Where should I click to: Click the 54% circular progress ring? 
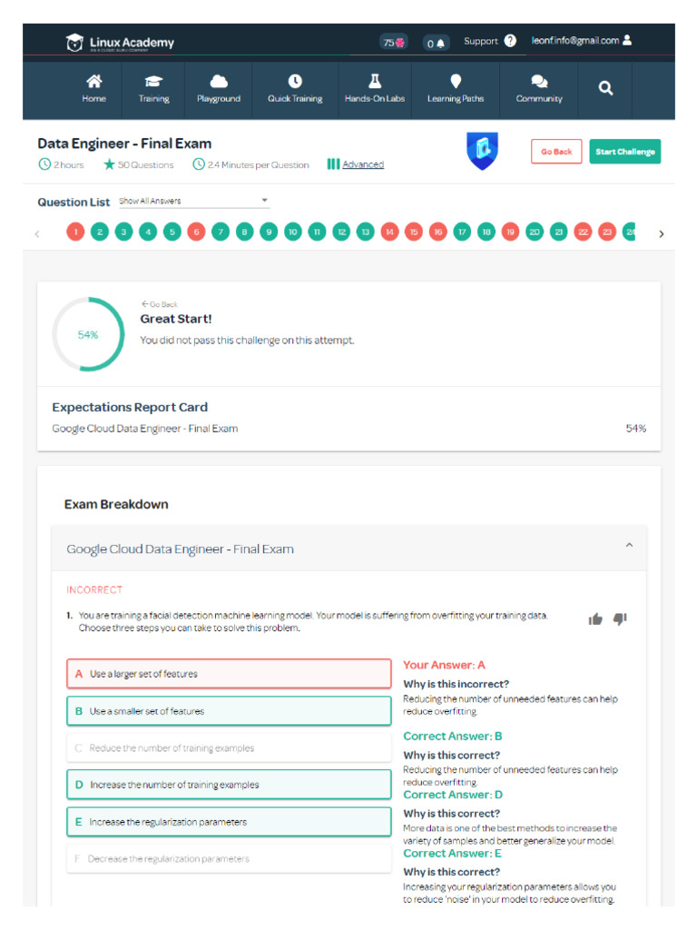(88, 334)
